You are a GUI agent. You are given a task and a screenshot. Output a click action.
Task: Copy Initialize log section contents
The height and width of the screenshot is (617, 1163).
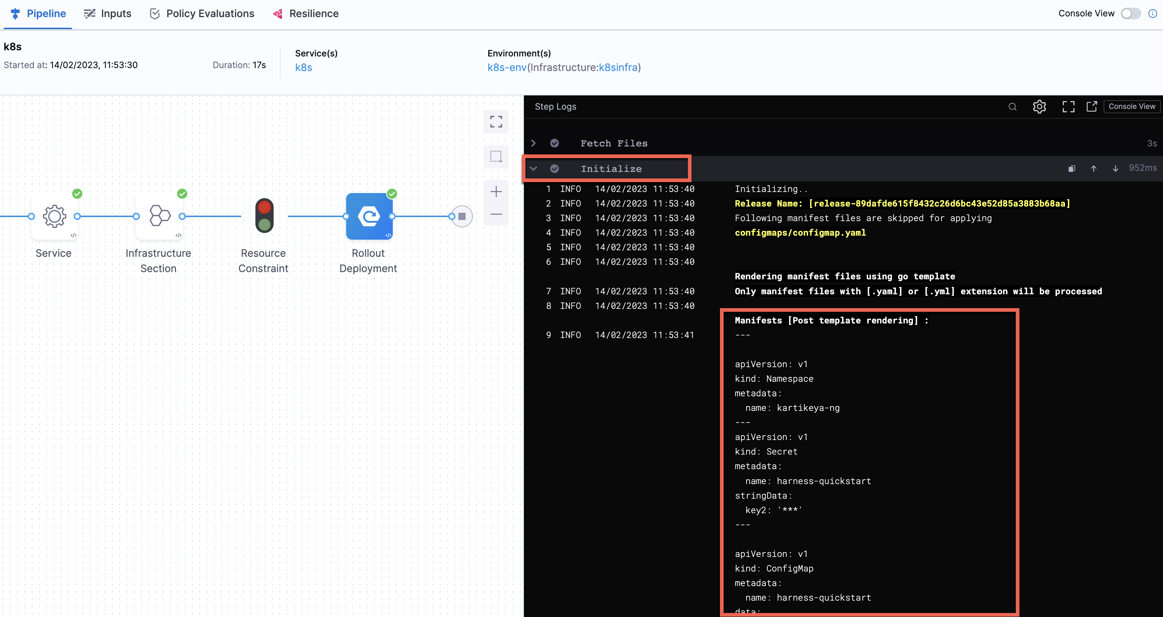[x=1072, y=169]
